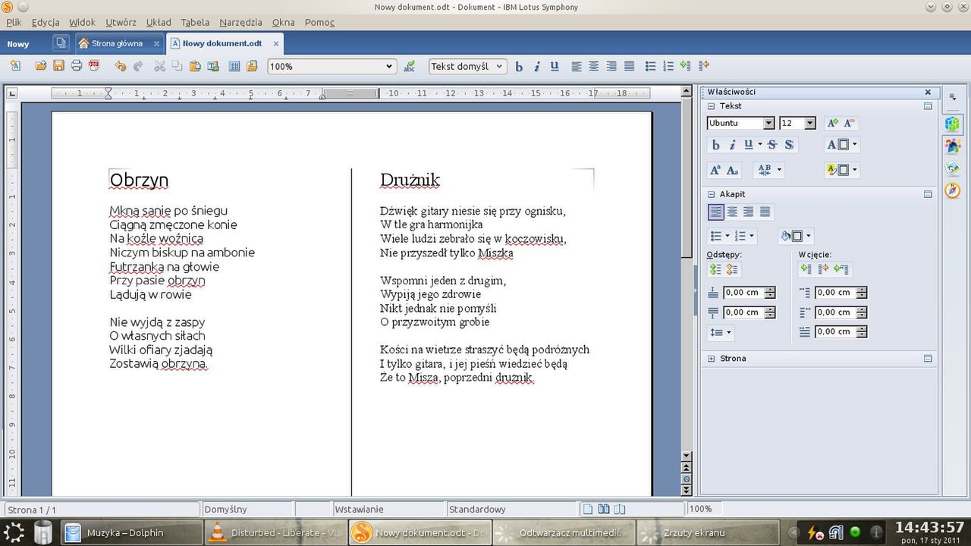The height and width of the screenshot is (546, 971).
Task: Select right alignment in the Akapit panel
Action: point(749,212)
